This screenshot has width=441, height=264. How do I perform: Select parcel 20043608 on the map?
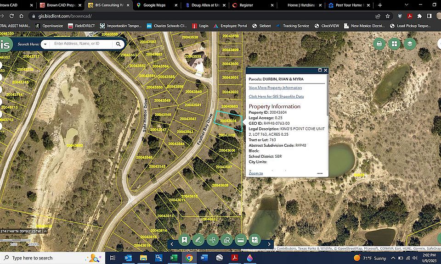tap(220, 185)
